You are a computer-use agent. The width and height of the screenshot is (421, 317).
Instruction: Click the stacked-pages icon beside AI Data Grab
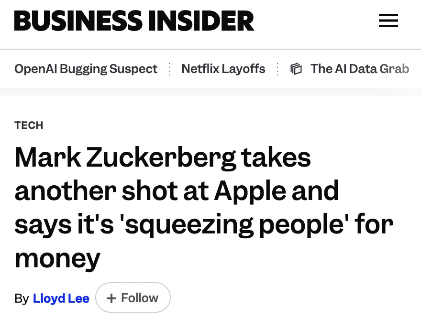(296, 69)
